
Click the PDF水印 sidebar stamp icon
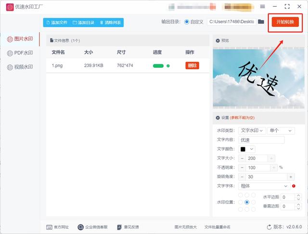click(10, 53)
